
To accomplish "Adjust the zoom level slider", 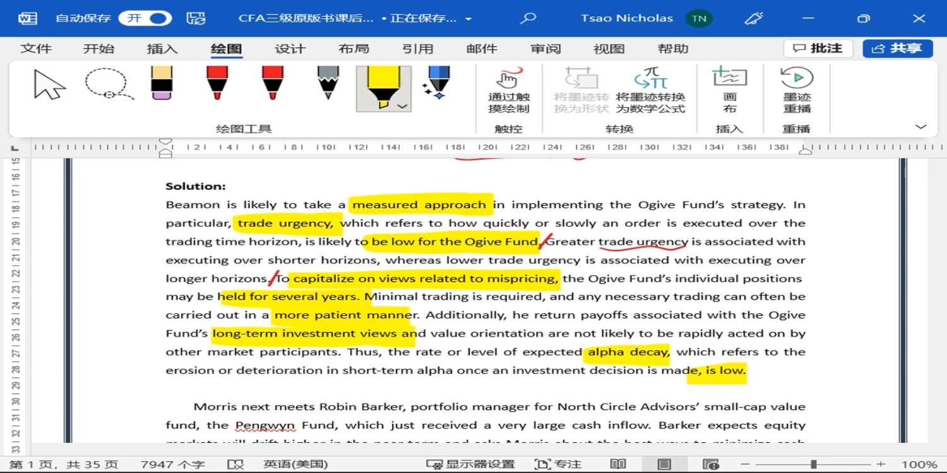I will 813,465.
